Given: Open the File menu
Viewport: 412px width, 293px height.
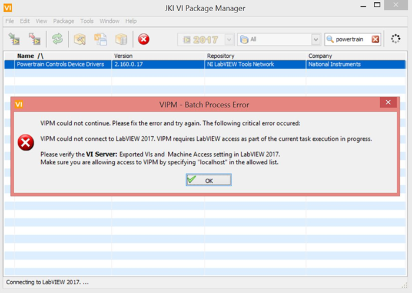Looking at the screenshot, I should coord(10,21).
